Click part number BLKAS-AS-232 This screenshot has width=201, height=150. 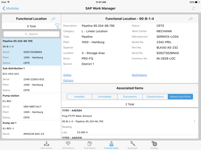point(167,47)
